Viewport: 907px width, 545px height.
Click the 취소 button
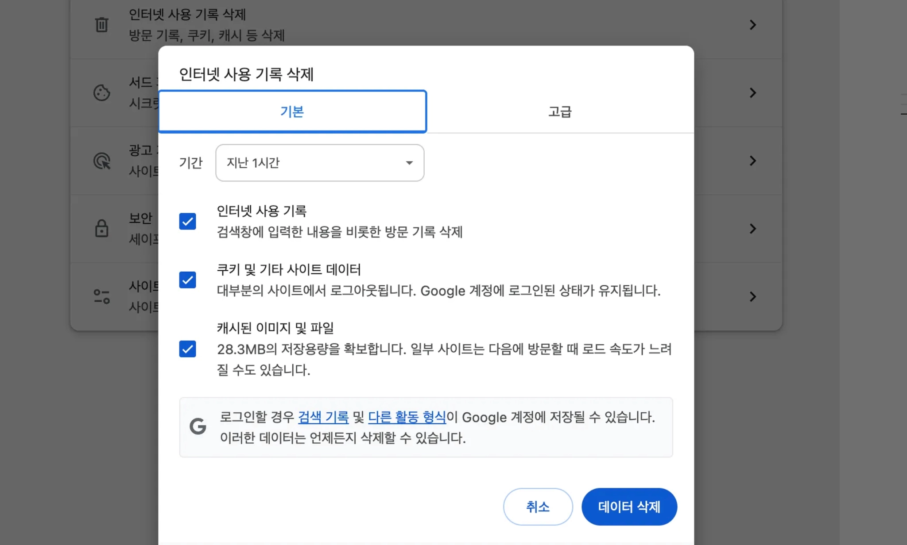pos(538,507)
